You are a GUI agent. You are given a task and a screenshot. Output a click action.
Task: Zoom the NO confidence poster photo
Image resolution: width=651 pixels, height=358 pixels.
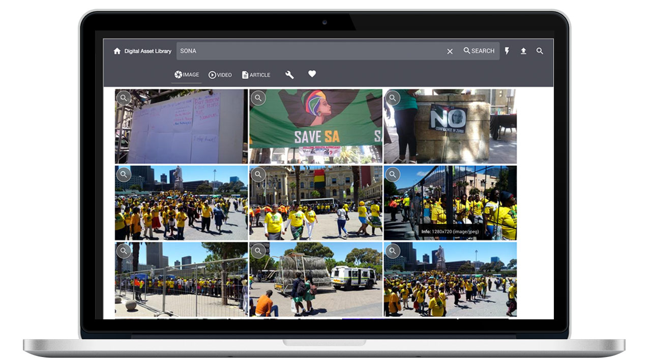pos(393,98)
